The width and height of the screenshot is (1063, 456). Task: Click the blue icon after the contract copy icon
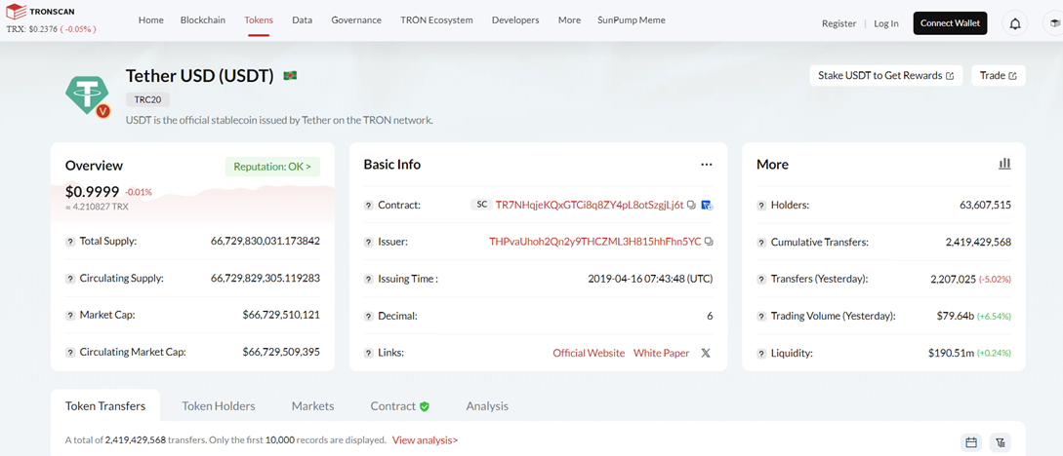pos(707,205)
